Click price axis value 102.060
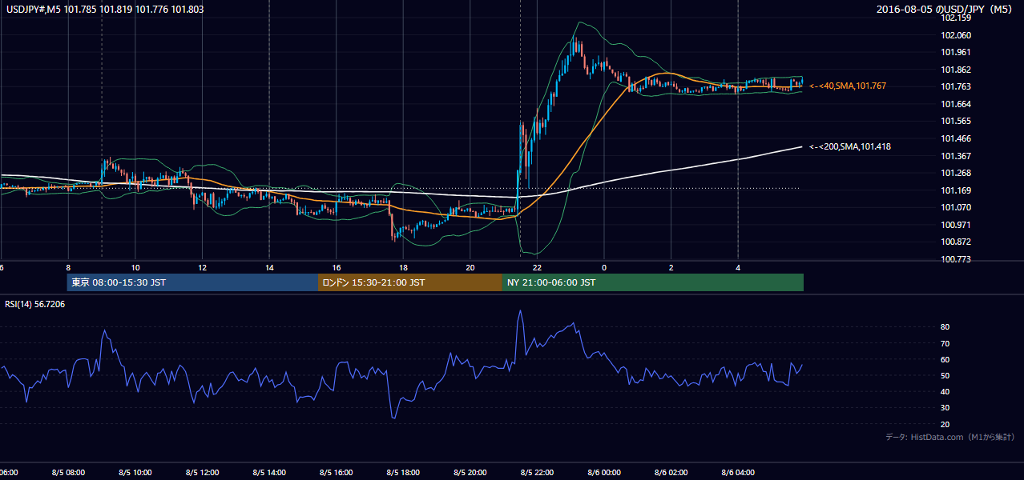1024x480 pixels. click(x=955, y=35)
